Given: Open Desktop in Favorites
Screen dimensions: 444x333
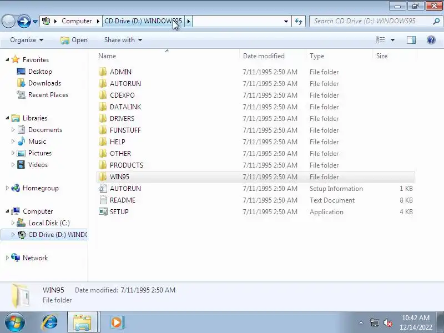Looking at the screenshot, I should [34, 72].
